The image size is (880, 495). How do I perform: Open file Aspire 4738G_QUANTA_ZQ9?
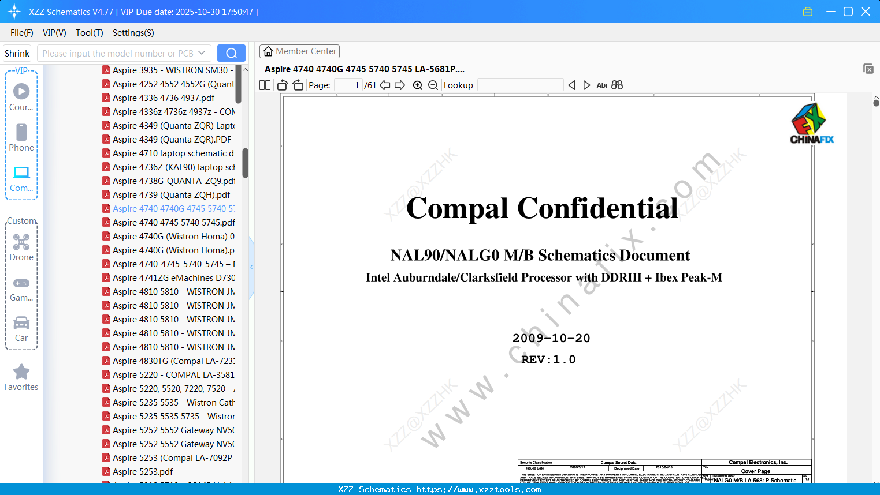tap(168, 181)
